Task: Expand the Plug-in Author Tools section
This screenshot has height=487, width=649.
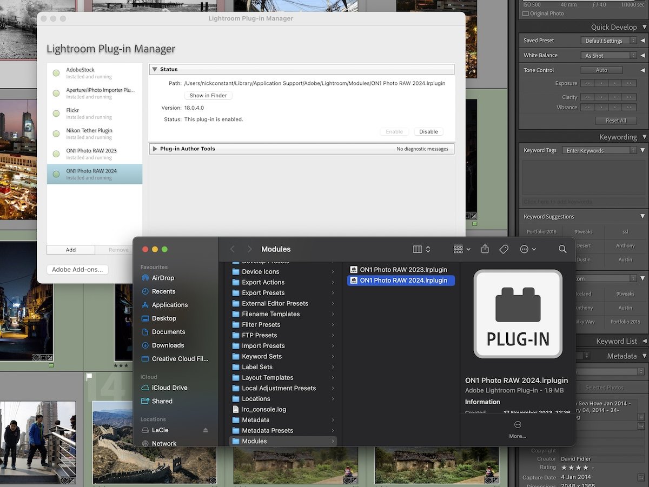Action: click(156, 149)
